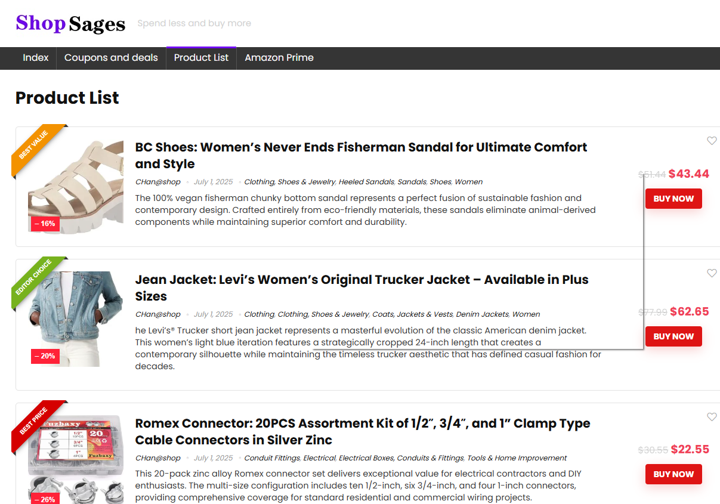720x504 pixels.
Task: Open the Tools & Home Improvement category
Action: (x=517, y=458)
